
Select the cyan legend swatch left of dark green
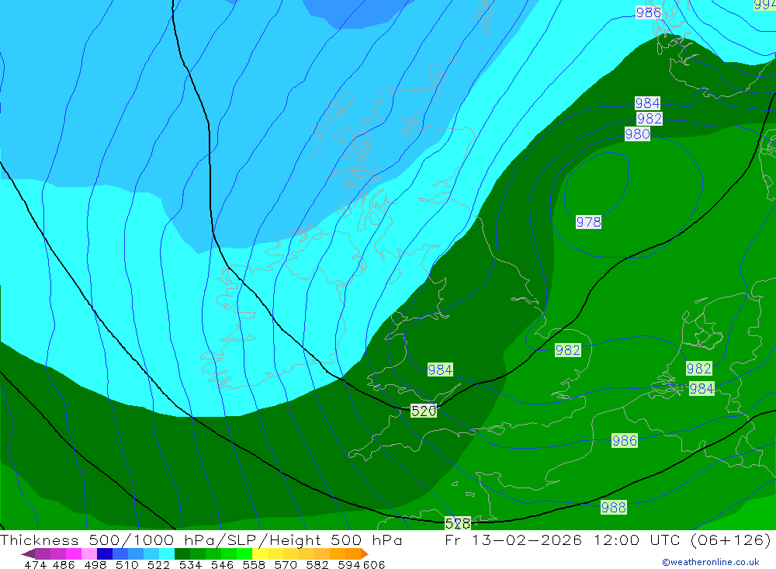point(167,553)
